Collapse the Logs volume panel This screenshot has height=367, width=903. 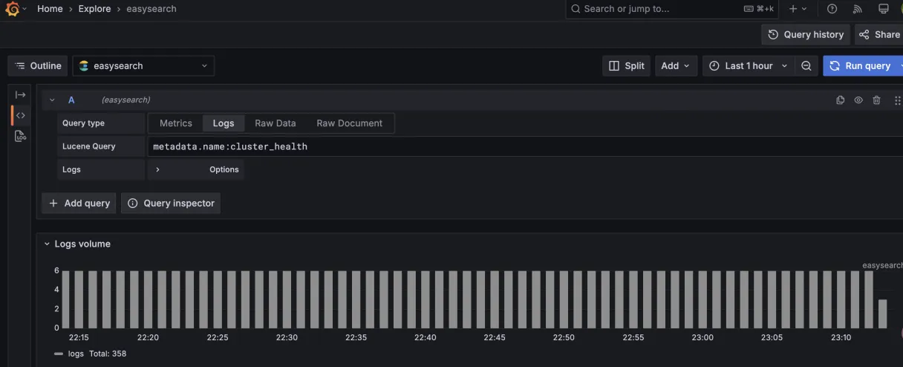[x=76, y=244]
